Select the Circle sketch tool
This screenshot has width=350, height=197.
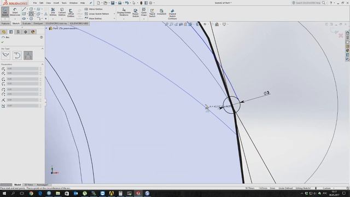pyautogui.click(x=31, y=9)
